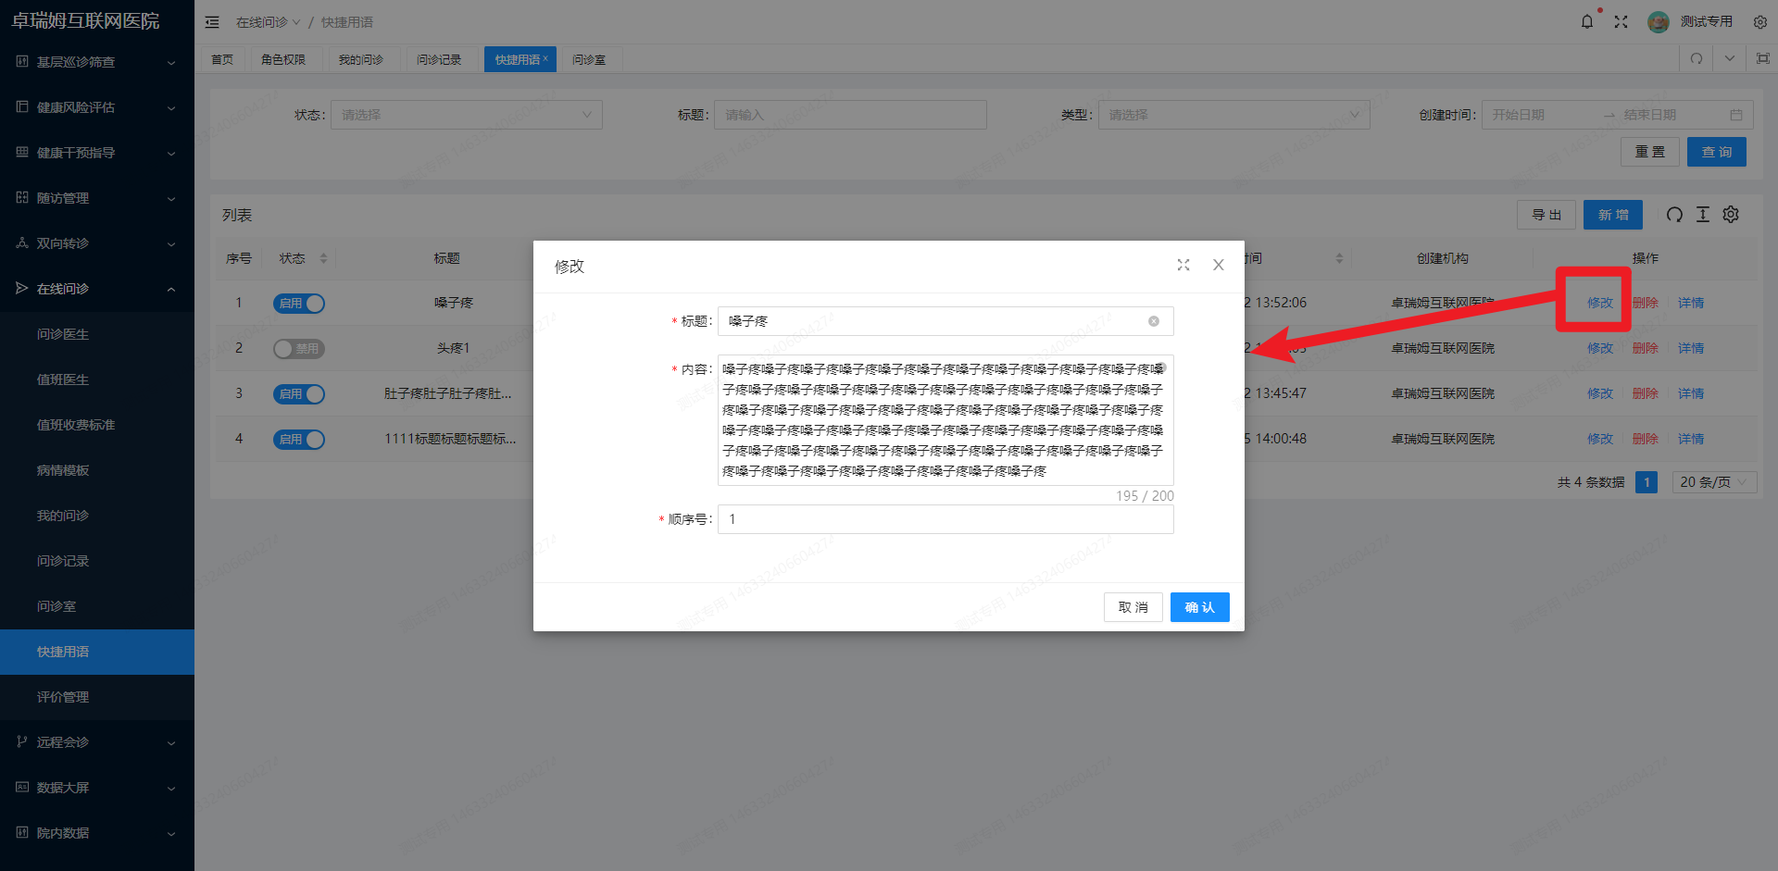The image size is (1778, 871).
Task: Maximize the 修改 dialog
Action: (1183, 265)
